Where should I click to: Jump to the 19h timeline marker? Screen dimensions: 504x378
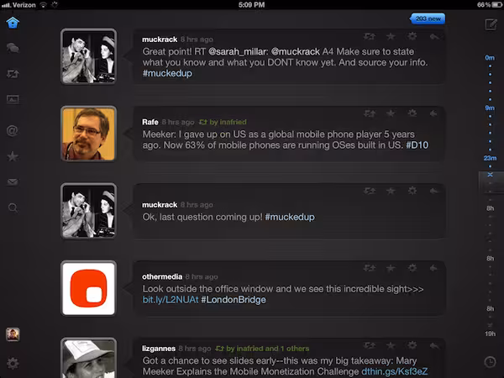click(x=490, y=333)
